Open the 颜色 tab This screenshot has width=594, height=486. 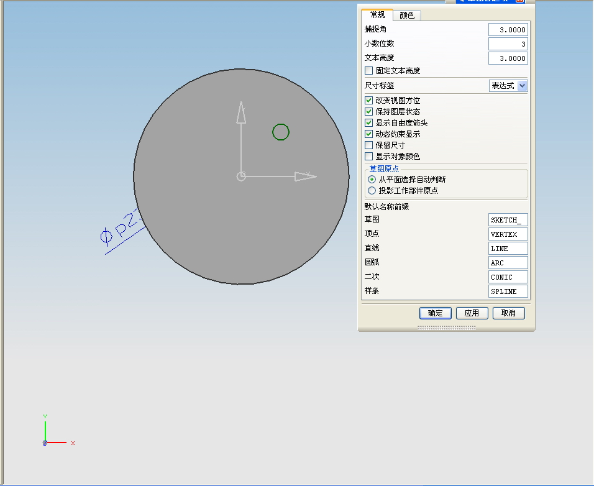pos(407,15)
